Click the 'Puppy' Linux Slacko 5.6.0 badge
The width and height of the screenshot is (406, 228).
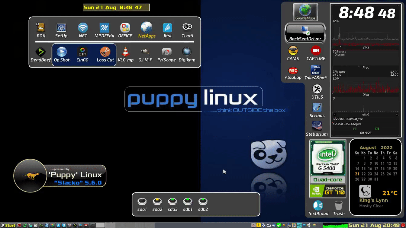point(60,176)
